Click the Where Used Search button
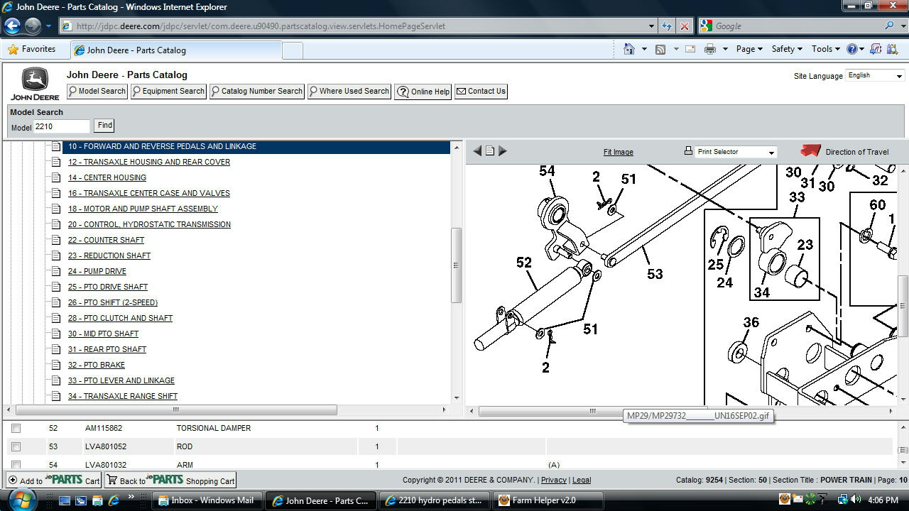909x511 pixels. (x=349, y=91)
